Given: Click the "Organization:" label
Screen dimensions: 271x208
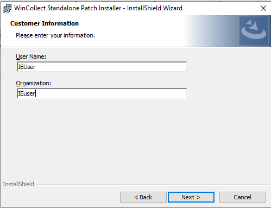Looking at the screenshot, I should tap(34, 83).
